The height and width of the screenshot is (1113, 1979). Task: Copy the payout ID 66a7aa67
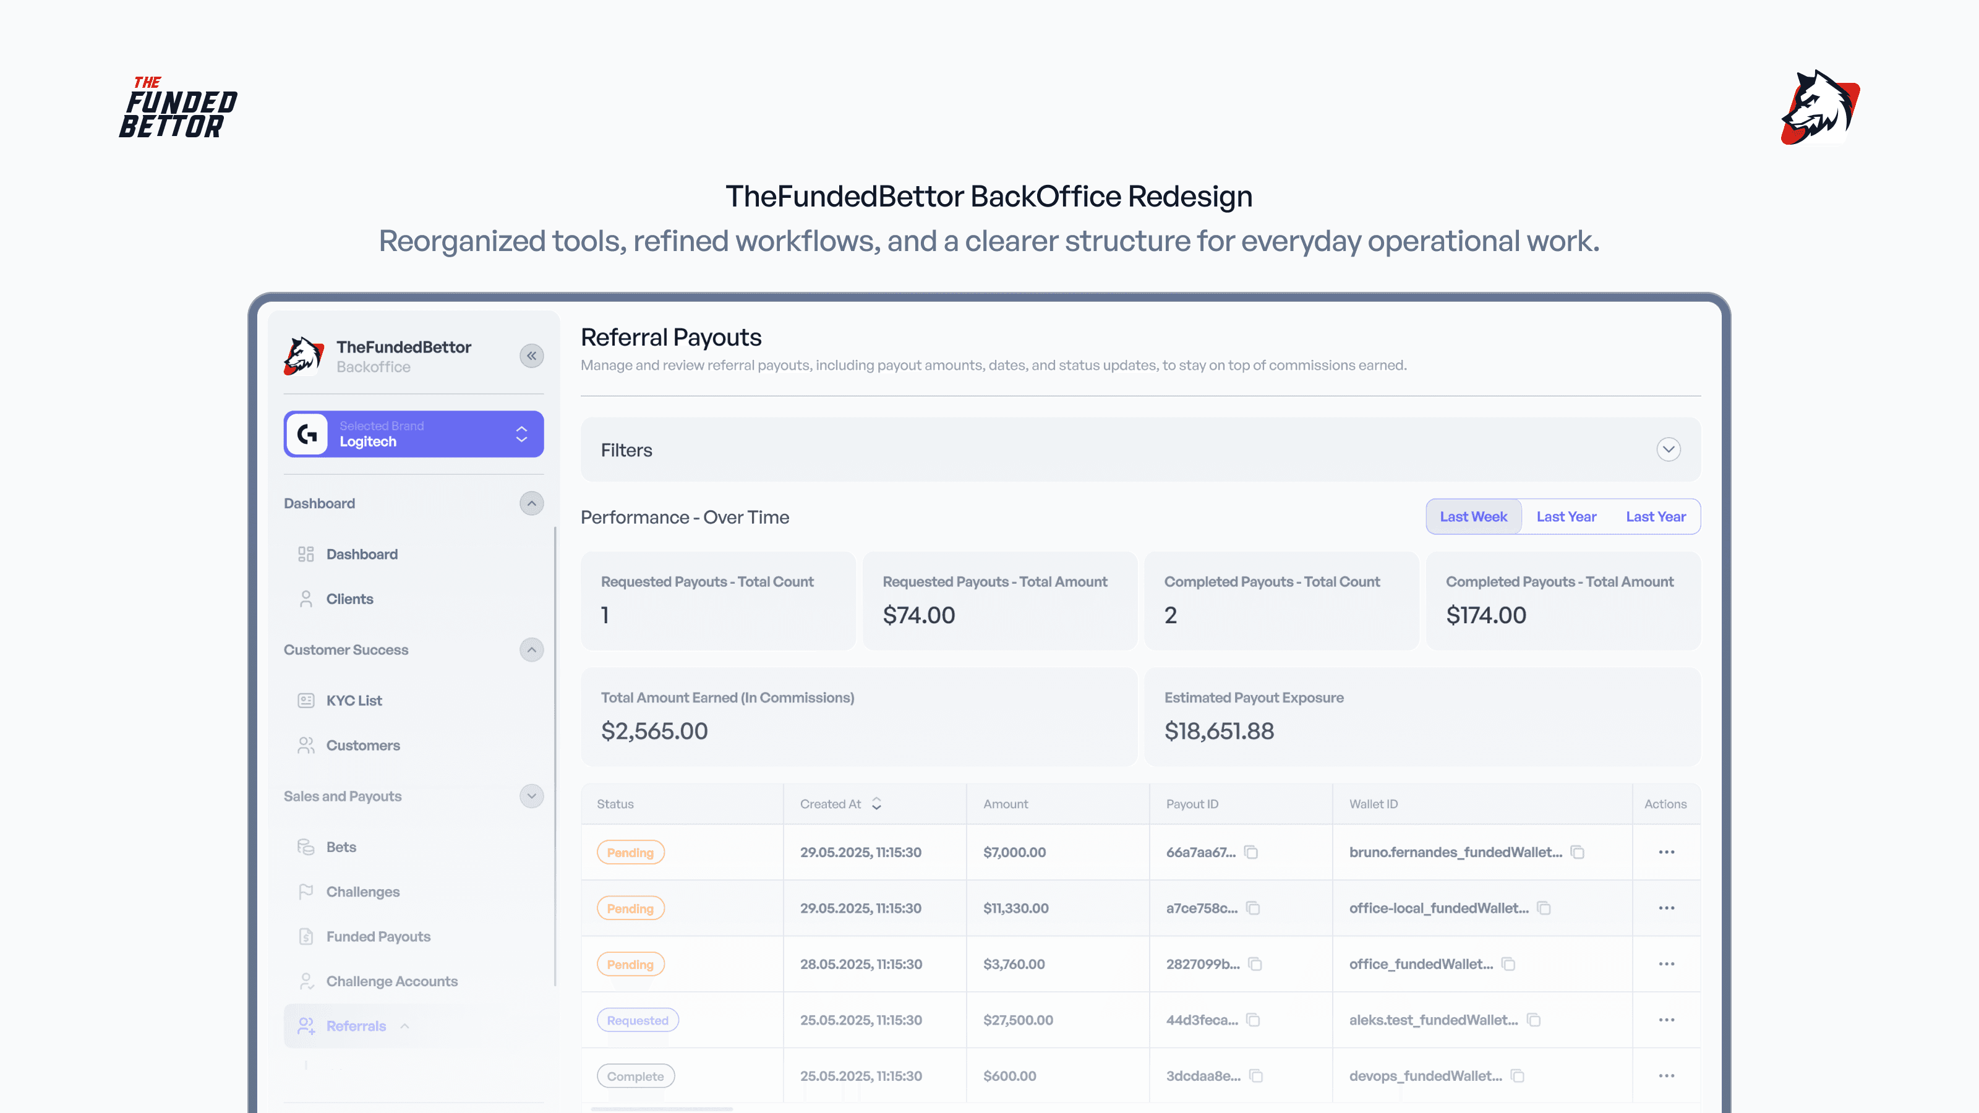[x=1250, y=852]
